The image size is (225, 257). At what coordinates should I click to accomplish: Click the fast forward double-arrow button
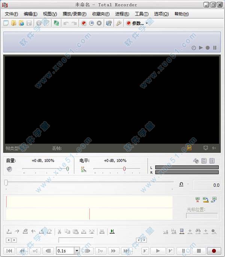click(x=113, y=251)
